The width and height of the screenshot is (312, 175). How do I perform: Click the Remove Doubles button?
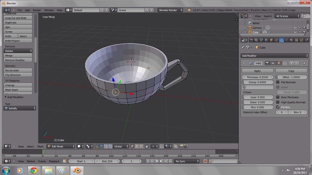coord(18,60)
